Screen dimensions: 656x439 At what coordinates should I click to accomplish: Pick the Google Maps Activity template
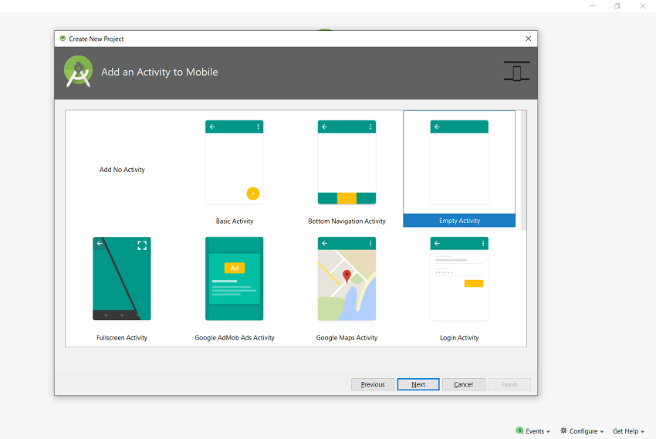(x=347, y=279)
